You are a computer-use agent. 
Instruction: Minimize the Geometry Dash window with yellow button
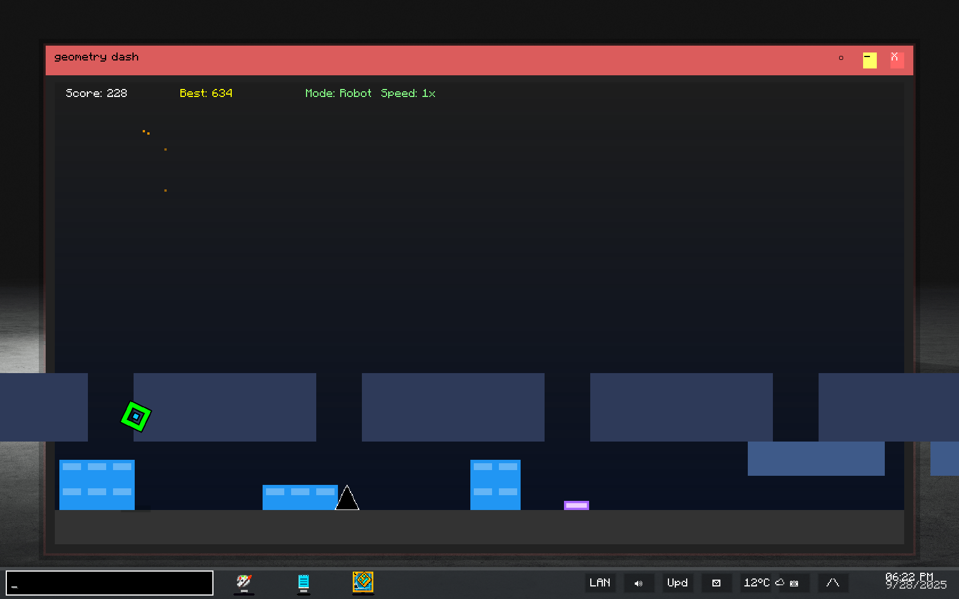click(869, 60)
